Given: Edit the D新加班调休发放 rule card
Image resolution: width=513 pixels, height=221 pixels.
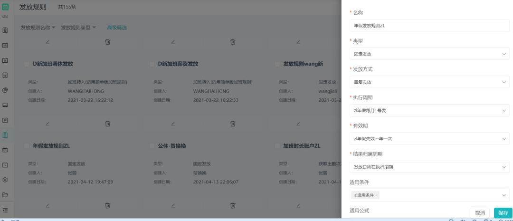Looking at the screenshot, I should click(x=48, y=124).
